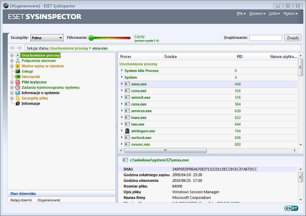
Task: Click the services.exe process icon
Action: pyautogui.click(x=127, y=111)
